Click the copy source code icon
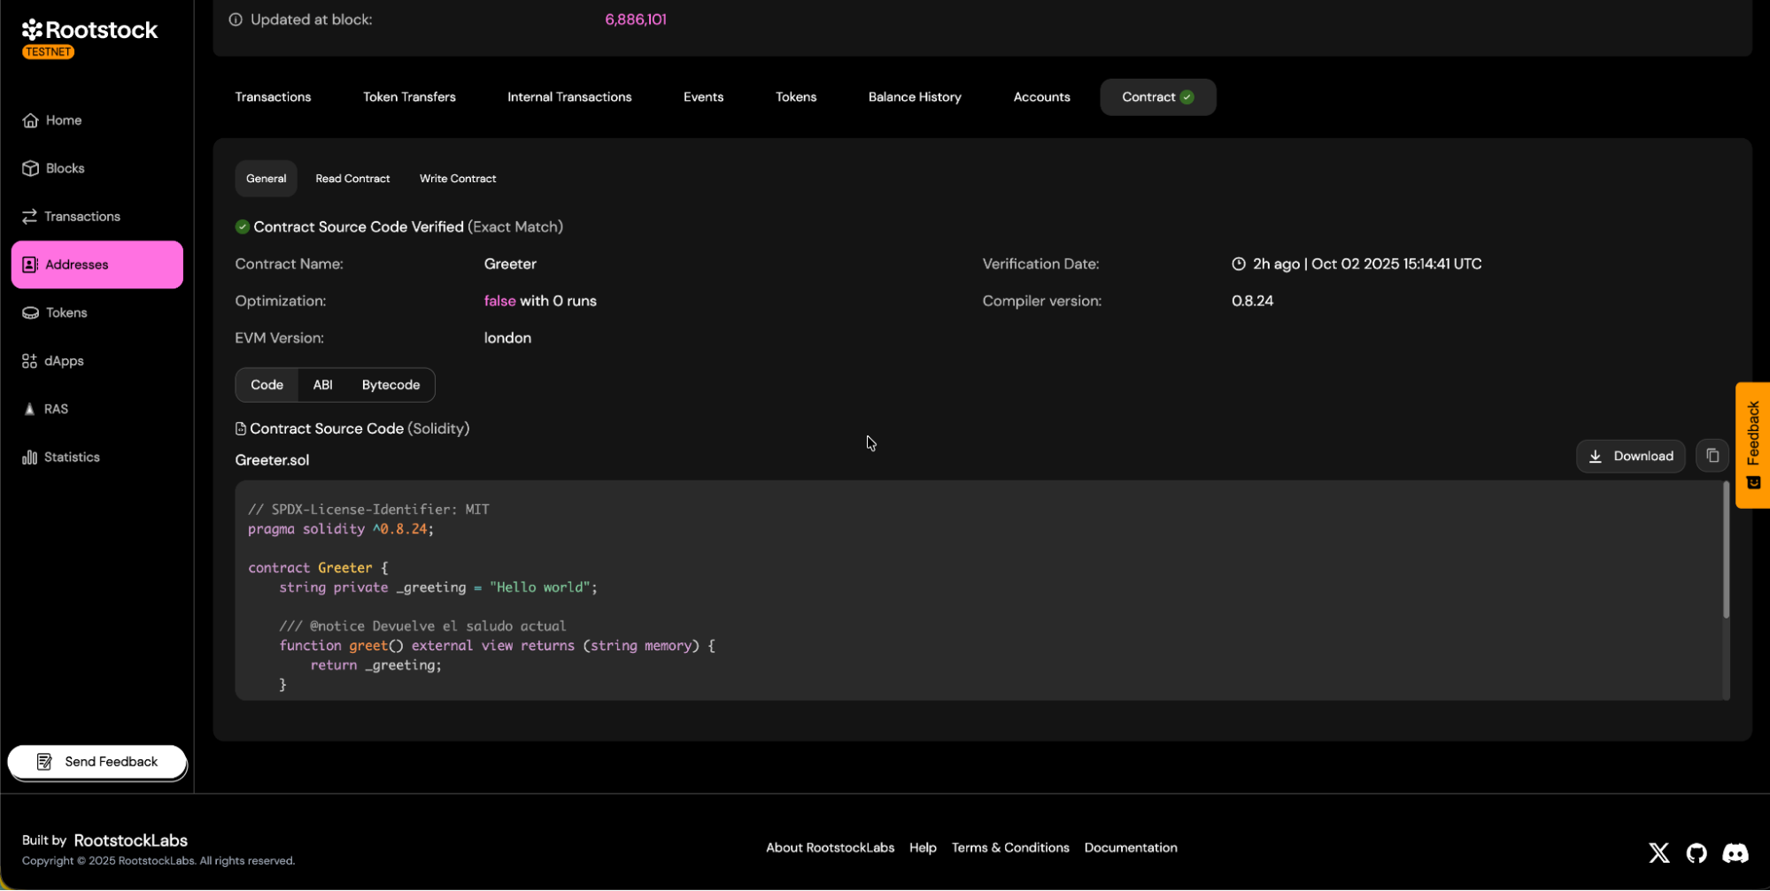 pos(1712,456)
